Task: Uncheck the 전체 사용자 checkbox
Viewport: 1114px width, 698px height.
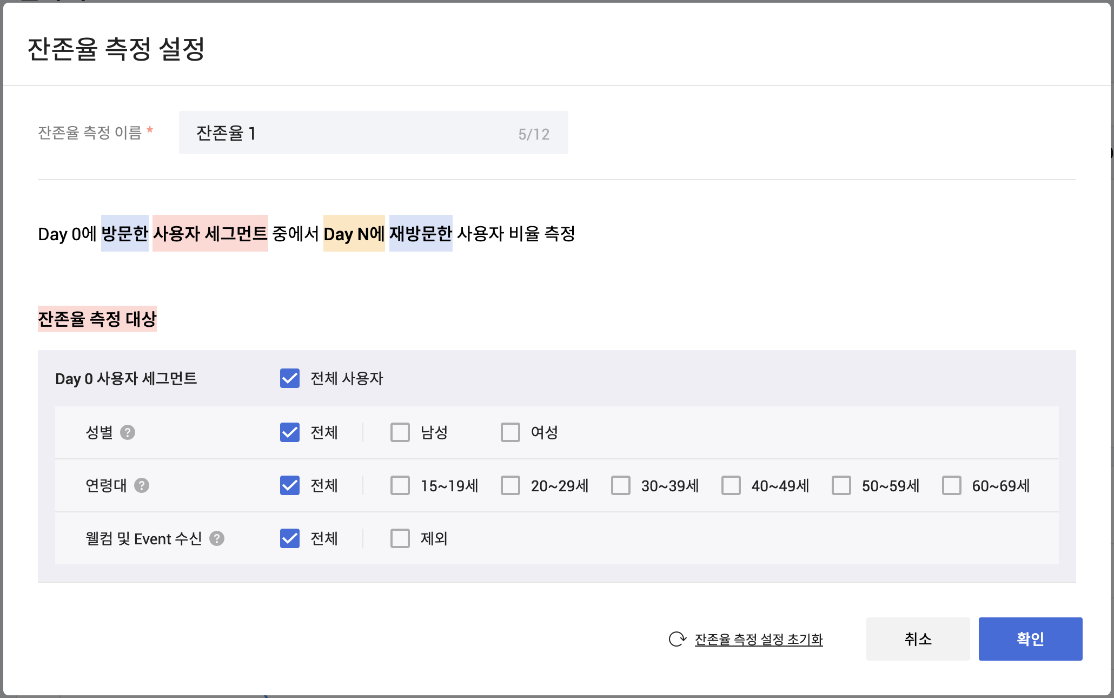Action: [290, 378]
